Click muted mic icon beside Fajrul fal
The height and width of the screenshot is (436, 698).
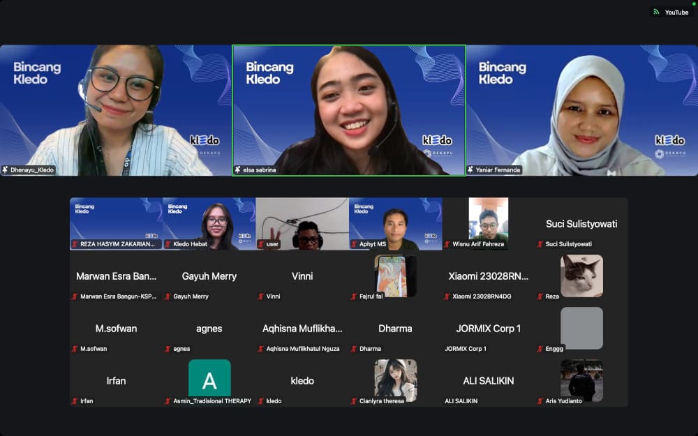point(354,296)
